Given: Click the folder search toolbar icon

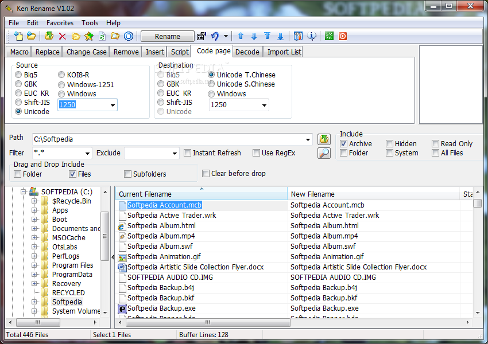Looking at the screenshot, I should click(115, 36).
